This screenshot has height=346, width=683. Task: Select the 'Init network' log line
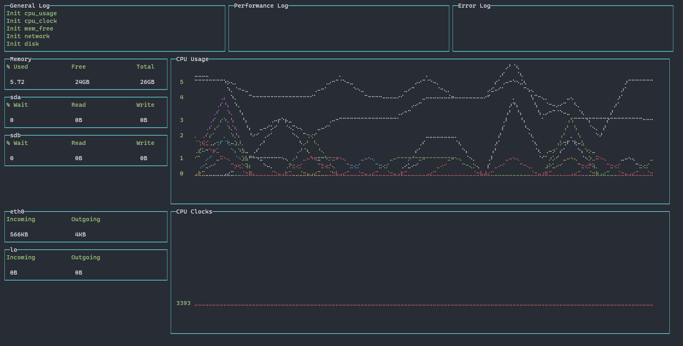[28, 36]
